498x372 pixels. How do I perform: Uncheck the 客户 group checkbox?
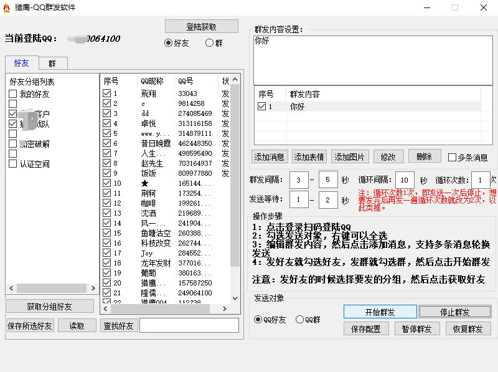12,114
